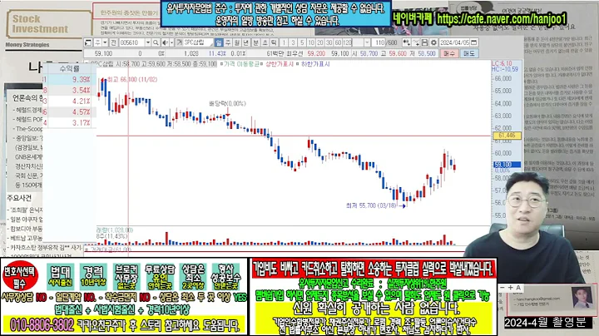Click the '전' all-stocks button
Screen dimensions: 599x336
click(113, 42)
